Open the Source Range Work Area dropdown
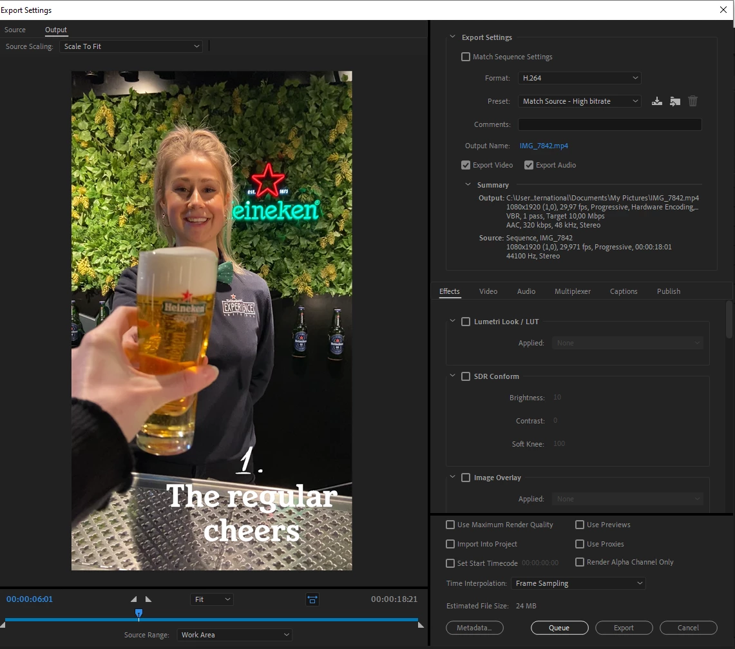Image resolution: width=735 pixels, height=649 pixels. (234, 635)
